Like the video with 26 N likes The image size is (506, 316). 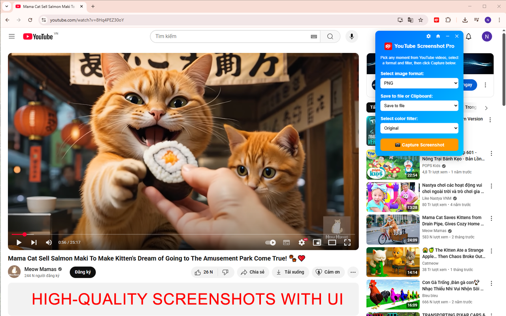pos(204,272)
